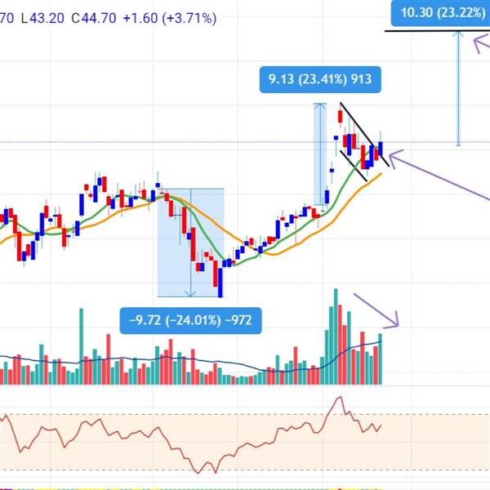The width and height of the screenshot is (490, 490).
Task: Select the lower black flag trendline
Action: [x=354, y=167]
